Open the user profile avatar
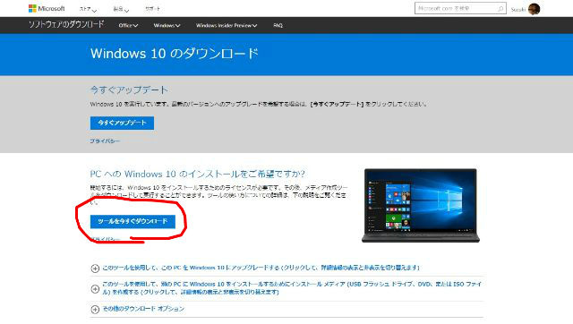The image size is (573, 324). tap(534, 9)
